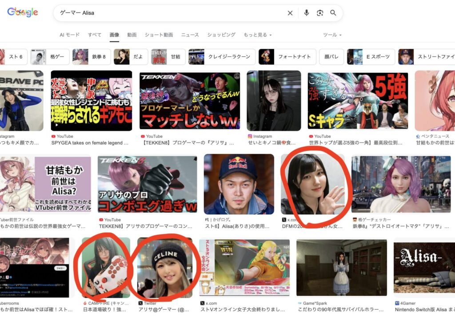Open the Red Bull cap man thumbnail

[x=239, y=184]
